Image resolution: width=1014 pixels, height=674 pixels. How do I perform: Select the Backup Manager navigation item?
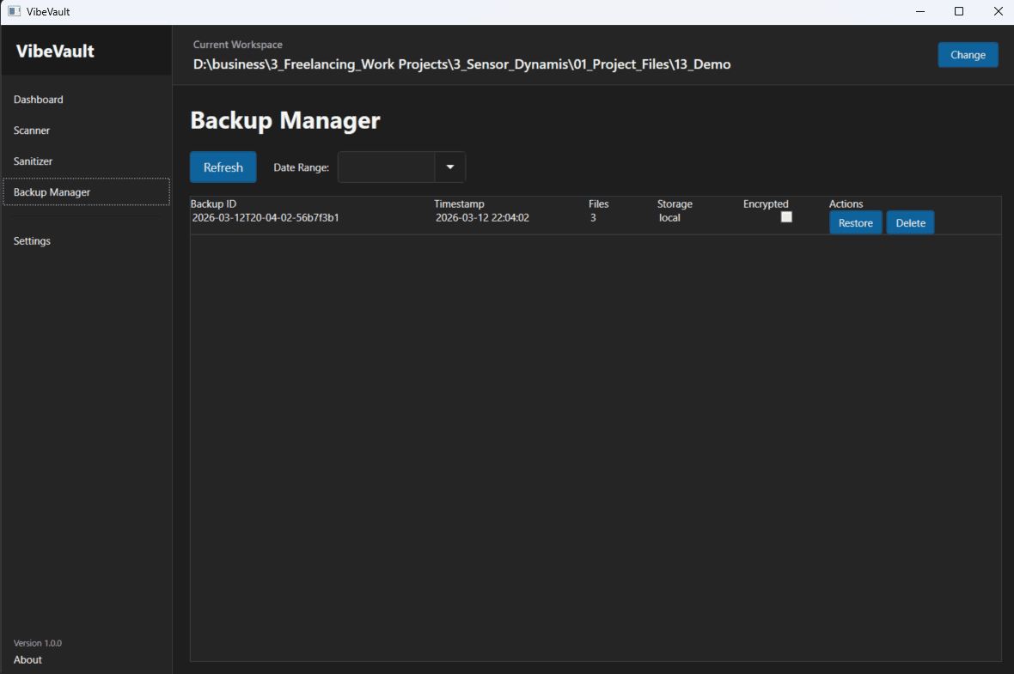point(51,191)
